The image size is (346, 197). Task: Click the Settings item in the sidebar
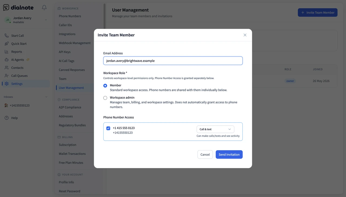26,84
